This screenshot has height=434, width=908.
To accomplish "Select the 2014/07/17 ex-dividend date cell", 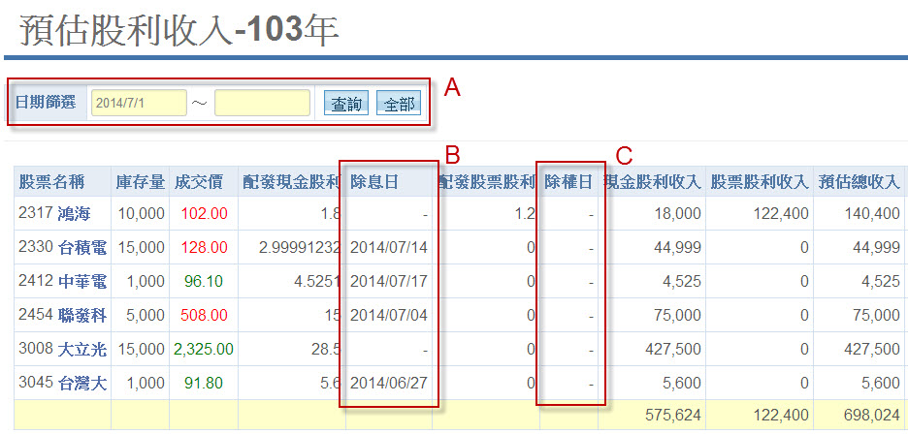I will click(x=389, y=282).
